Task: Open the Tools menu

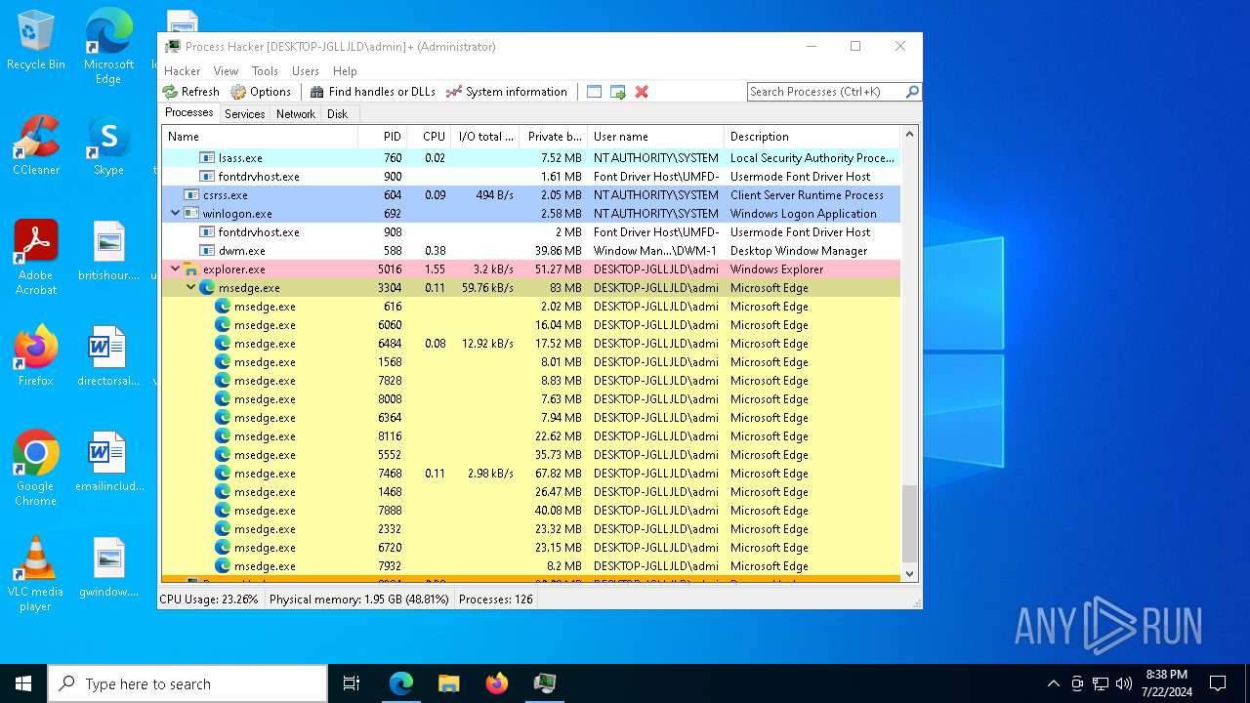Action: [265, 71]
